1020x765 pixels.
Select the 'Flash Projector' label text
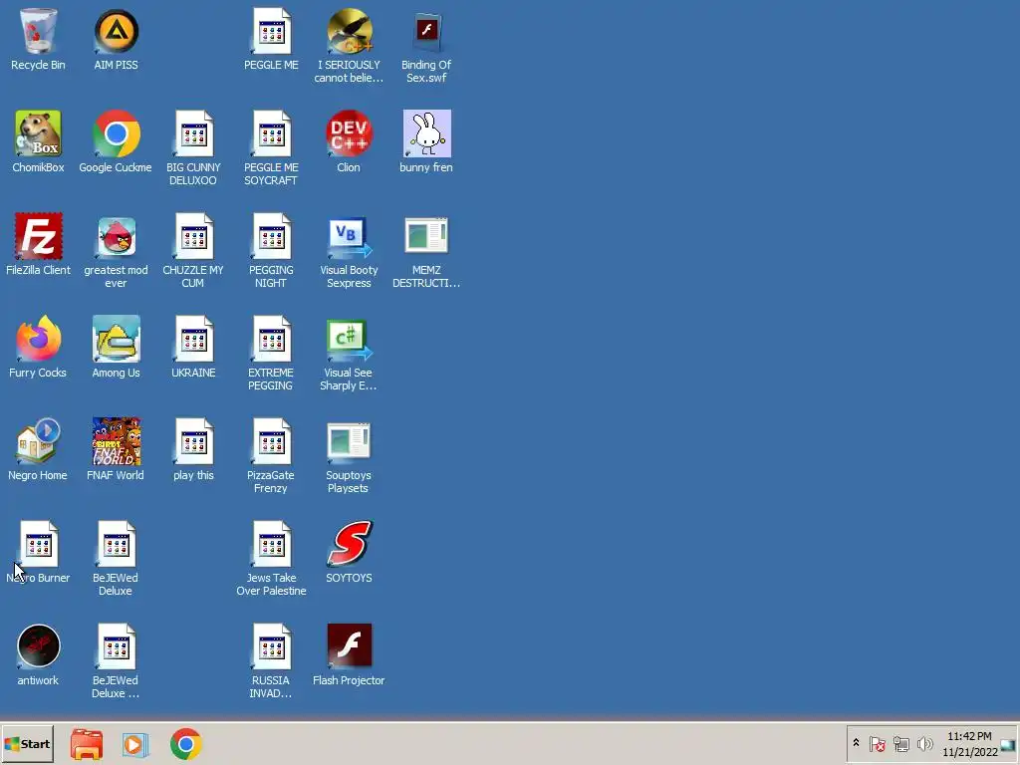[x=349, y=680]
